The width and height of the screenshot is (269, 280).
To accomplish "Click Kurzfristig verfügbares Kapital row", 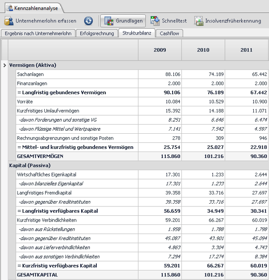I will pos(142,266).
